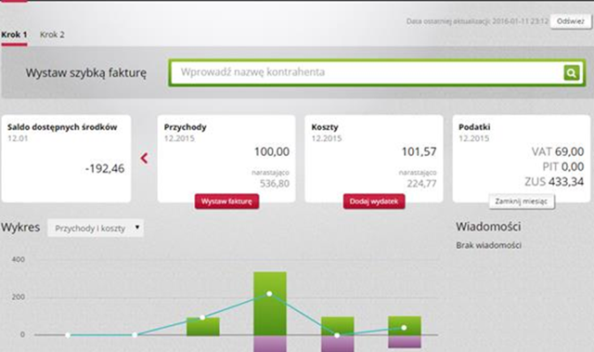Screen dimensions: 594x352
Task: Click the first line point on chart baseline
Action: pyautogui.click(x=68, y=335)
